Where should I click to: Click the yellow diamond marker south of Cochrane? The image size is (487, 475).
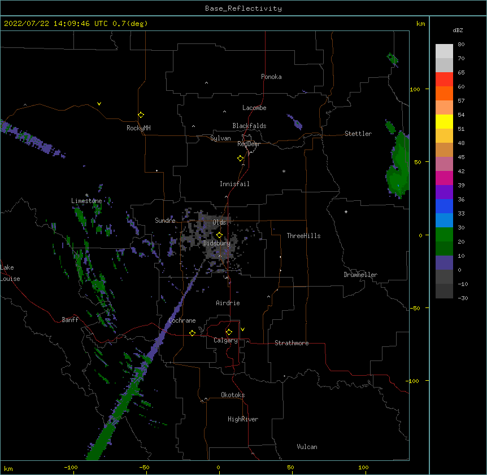(x=192, y=333)
